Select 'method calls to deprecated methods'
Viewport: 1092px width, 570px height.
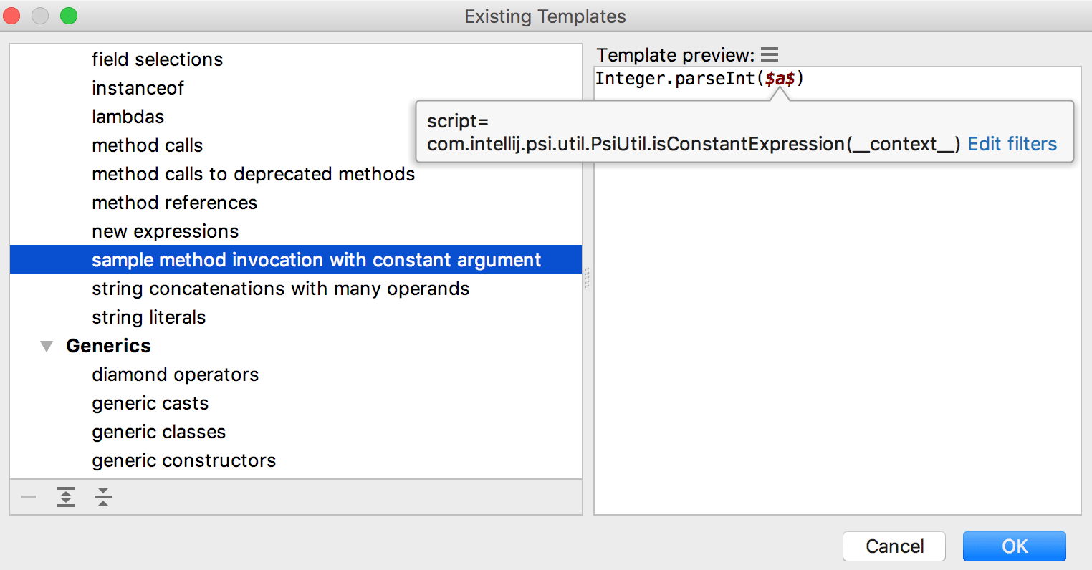[253, 173]
